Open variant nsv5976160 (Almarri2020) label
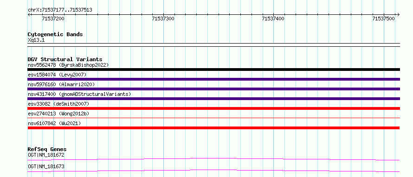Screen dimensions: 413x177 pos(61,84)
